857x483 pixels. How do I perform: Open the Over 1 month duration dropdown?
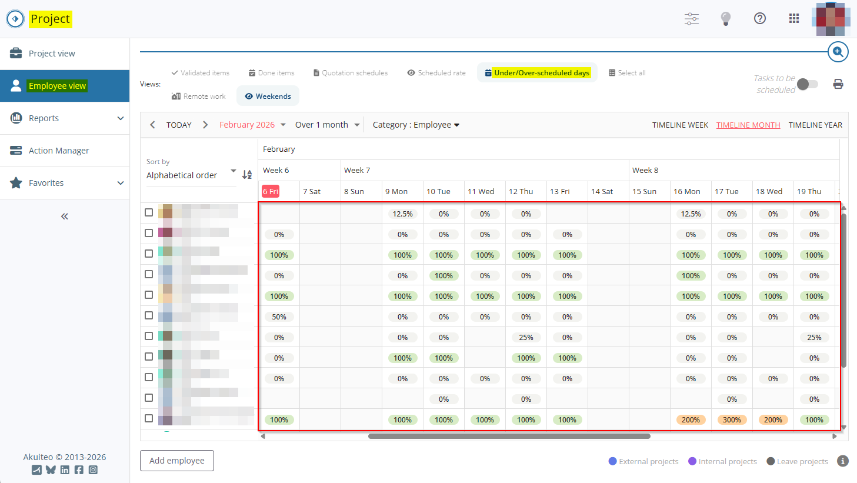[327, 125]
